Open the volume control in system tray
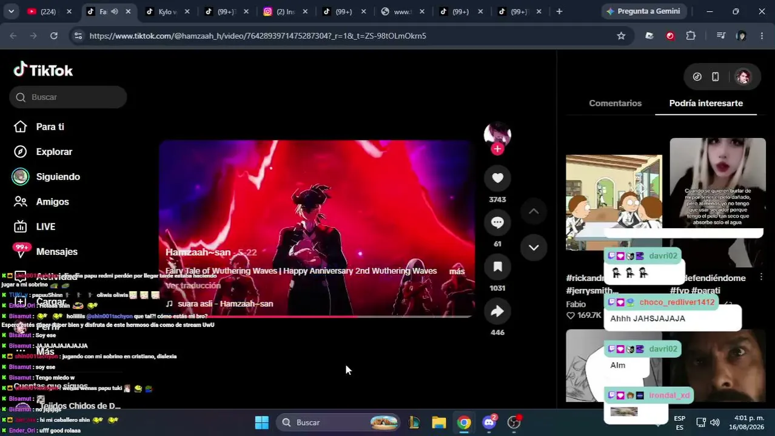 click(x=715, y=423)
